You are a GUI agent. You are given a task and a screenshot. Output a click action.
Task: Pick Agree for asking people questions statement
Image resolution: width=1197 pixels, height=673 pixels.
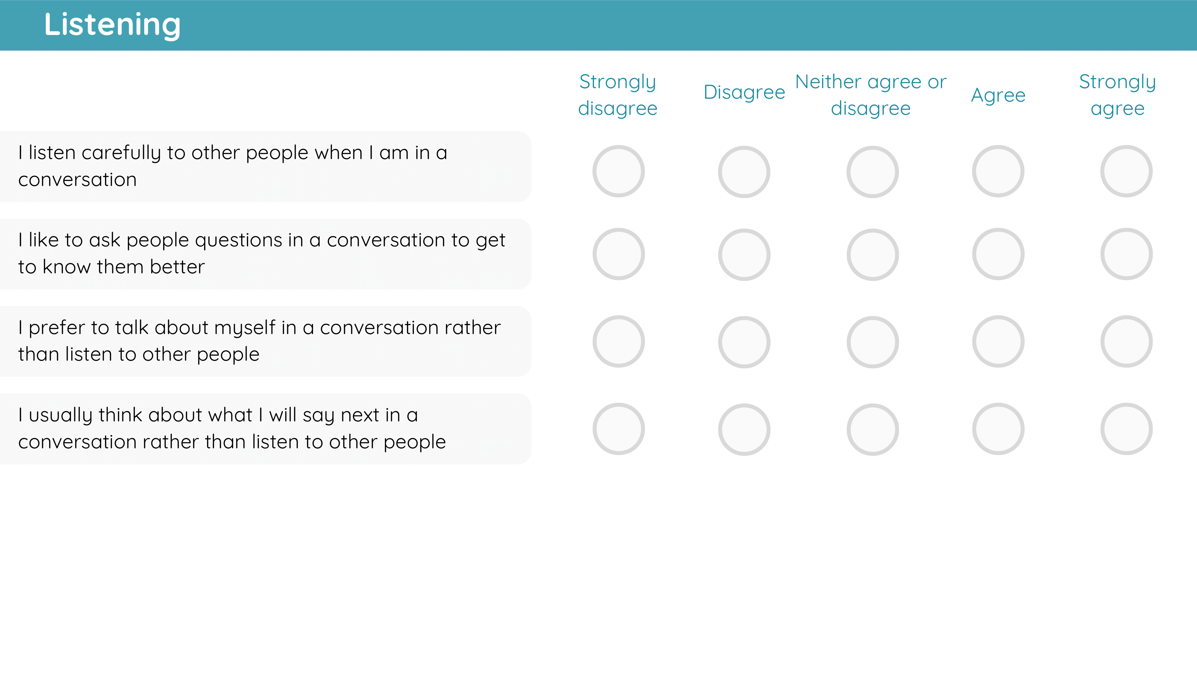[x=998, y=254]
